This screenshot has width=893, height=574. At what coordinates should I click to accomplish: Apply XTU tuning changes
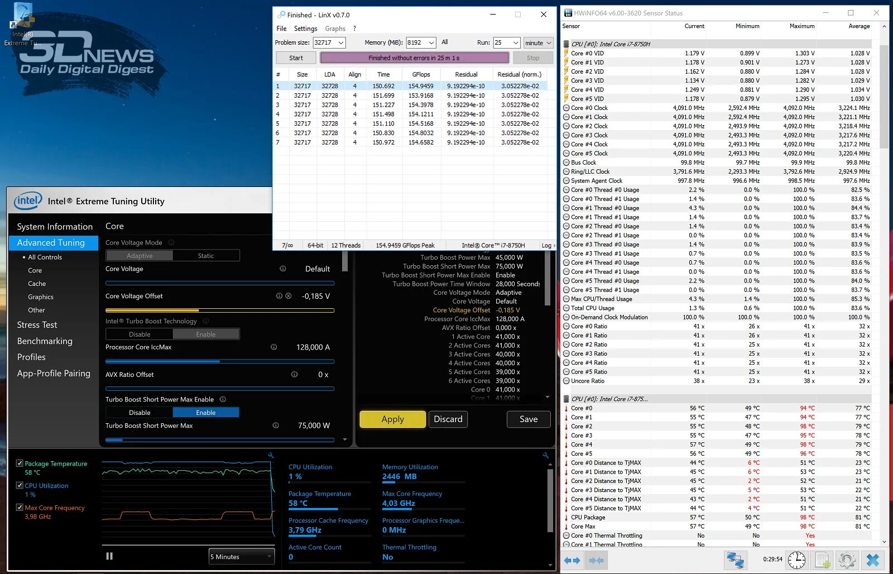392,419
